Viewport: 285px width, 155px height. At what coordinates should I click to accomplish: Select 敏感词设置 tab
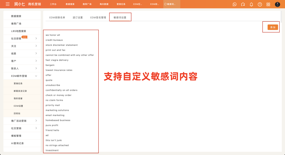120,17
